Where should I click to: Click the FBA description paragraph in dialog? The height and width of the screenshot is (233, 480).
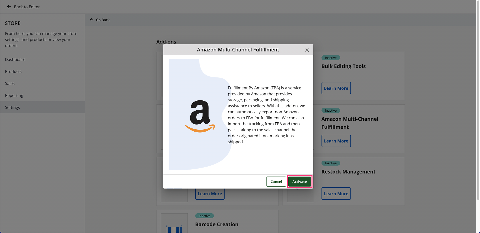tap(266, 115)
